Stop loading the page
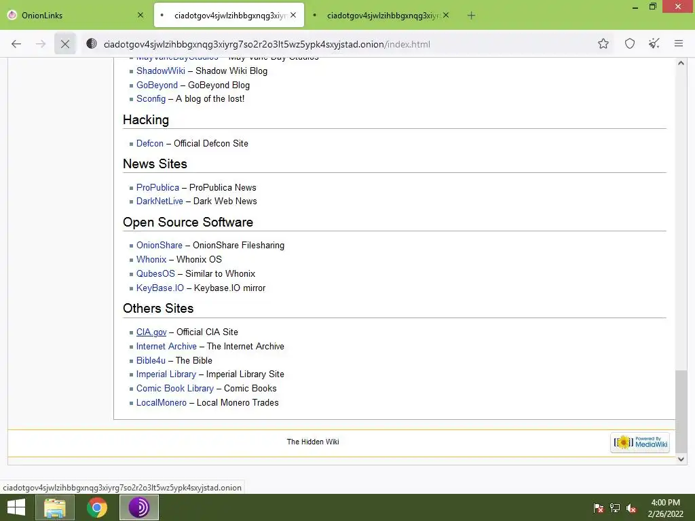This screenshot has height=521, width=695. (65, 44)
